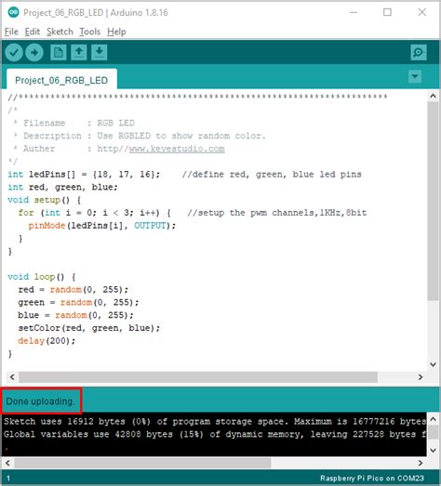Click the Arduino logo in title bar

click(13, 12)
